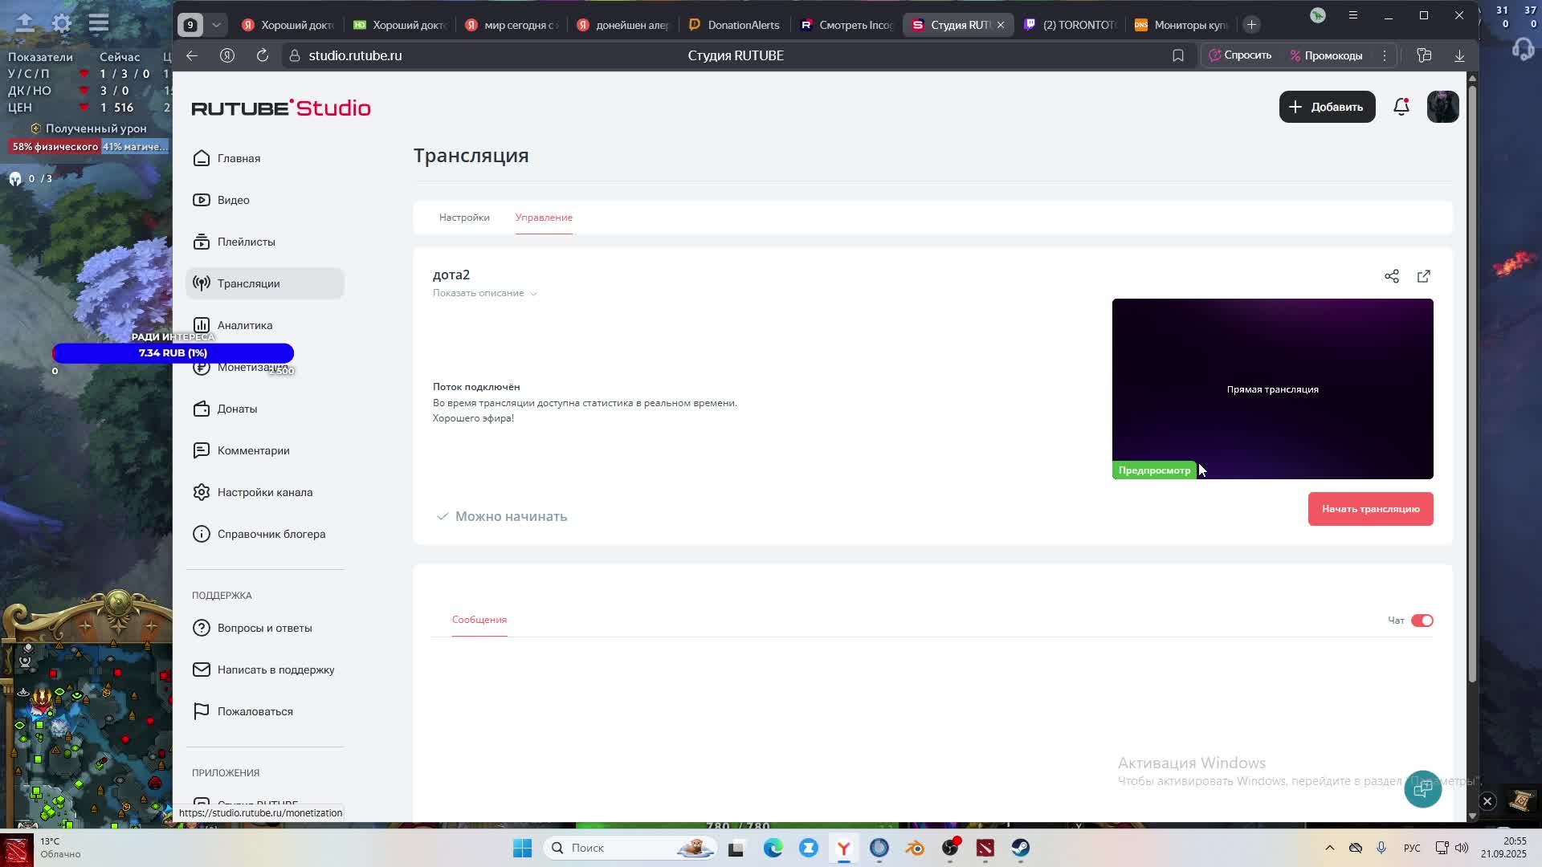The image size is (1542, 867).
Task: Open the tab group dropdown arrow
Action: tap(216, 25)
